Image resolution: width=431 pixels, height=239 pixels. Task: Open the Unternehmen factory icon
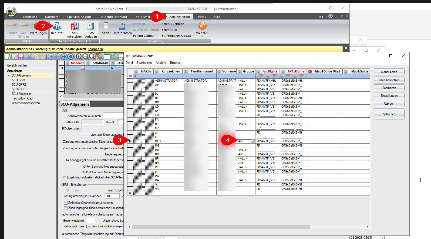coord(122,26)
